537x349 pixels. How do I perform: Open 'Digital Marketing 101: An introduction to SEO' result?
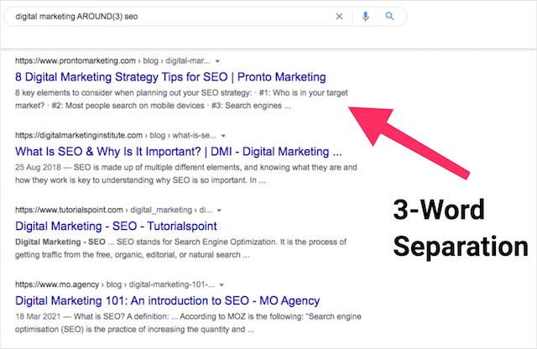[168, 300]
